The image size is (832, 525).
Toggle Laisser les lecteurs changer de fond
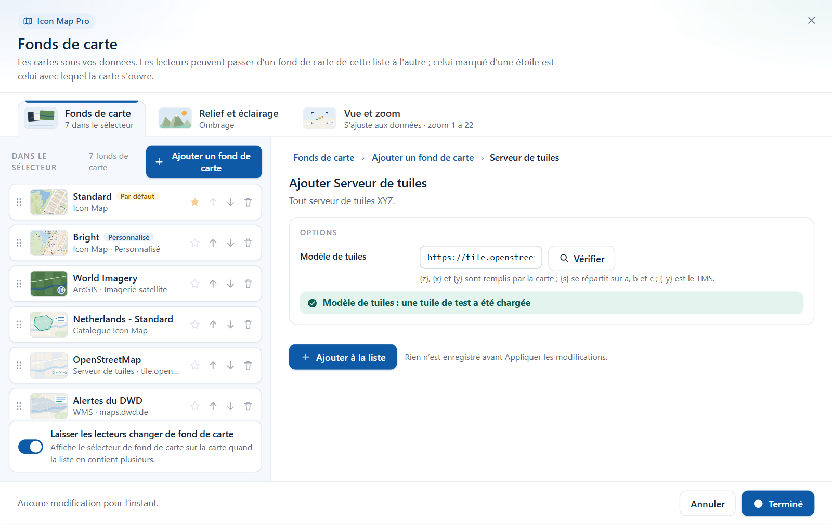tap(31, 447)
